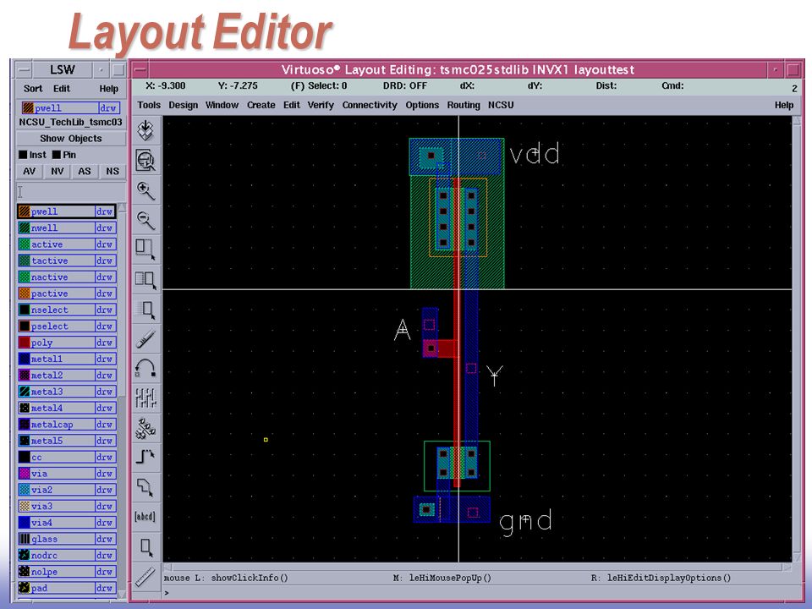Open Help menu in Virtuoso window

tap(784, 105)
